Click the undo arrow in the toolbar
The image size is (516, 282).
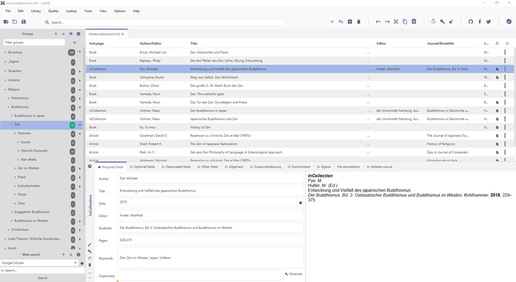point(378,22)
